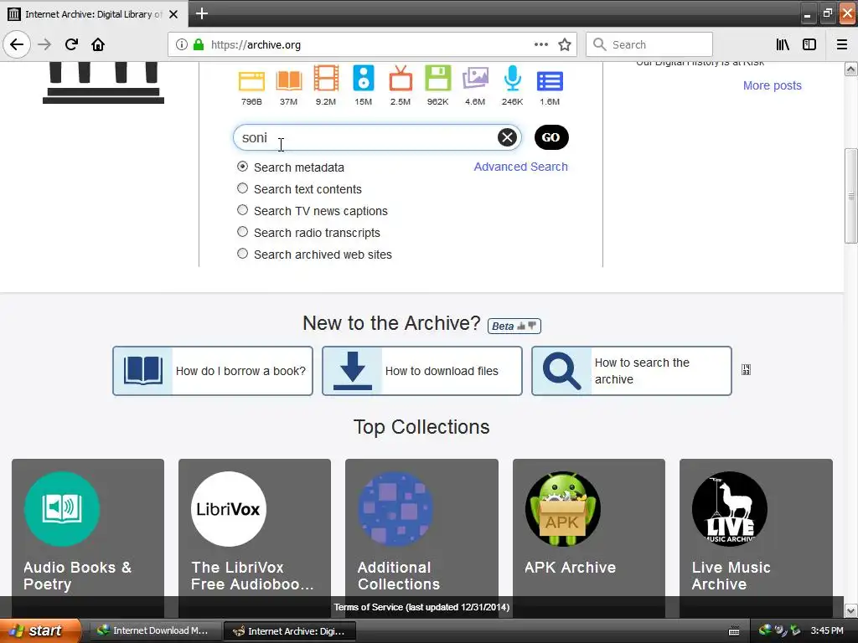
Task: Select Search archived web sites option
Action: pyautogui.click(x=242, y=254)
